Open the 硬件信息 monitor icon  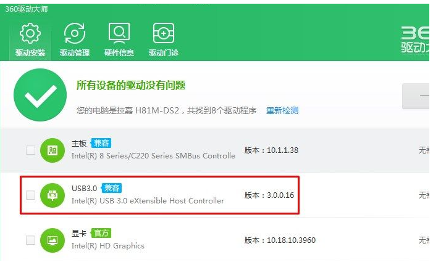coord(119,33)
